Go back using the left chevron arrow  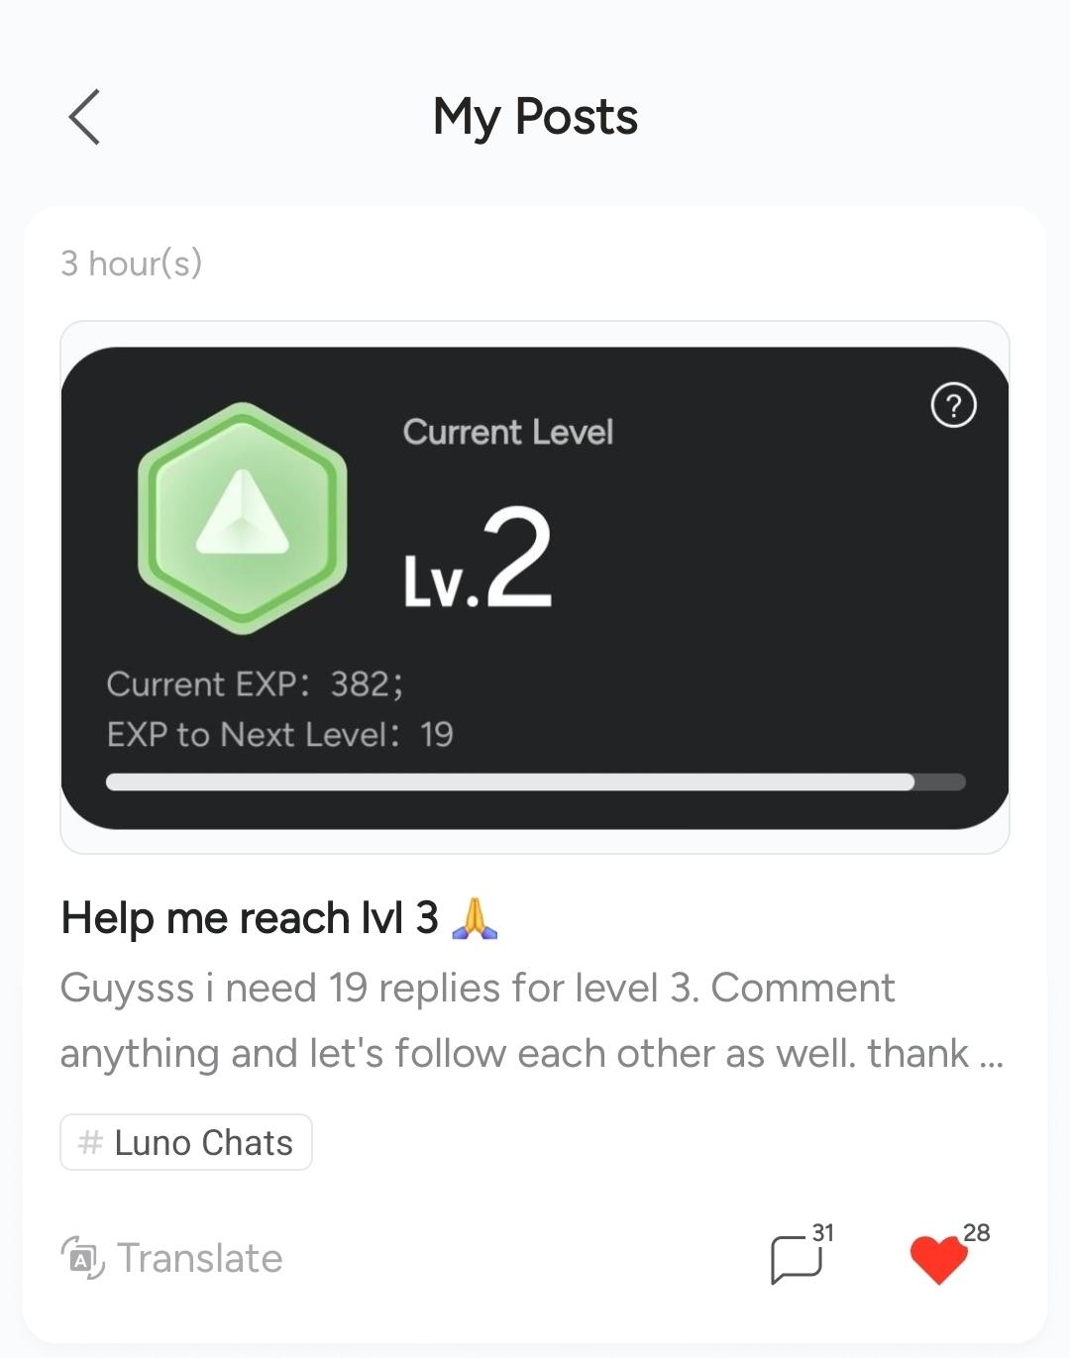(x=84, y=117)
